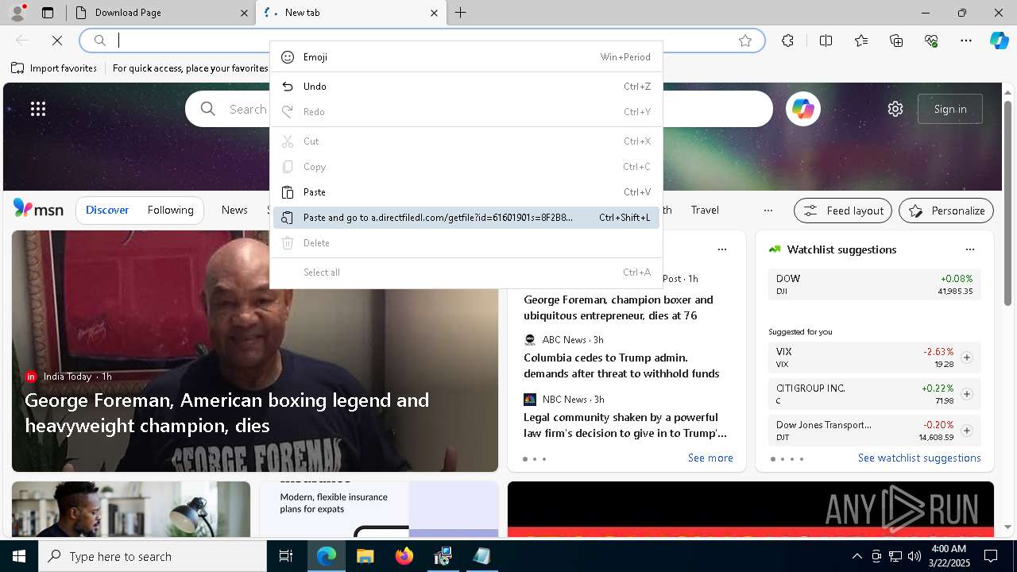Open more feed categories ellipsis

(x=768, y=211)
